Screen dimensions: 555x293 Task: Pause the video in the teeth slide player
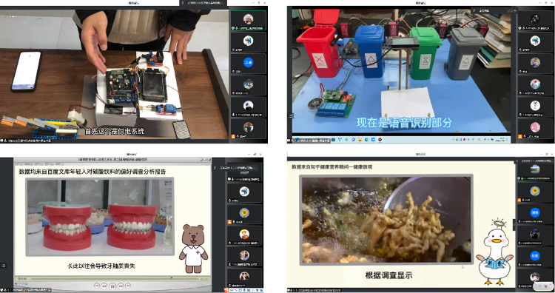[x=112, y=286]
